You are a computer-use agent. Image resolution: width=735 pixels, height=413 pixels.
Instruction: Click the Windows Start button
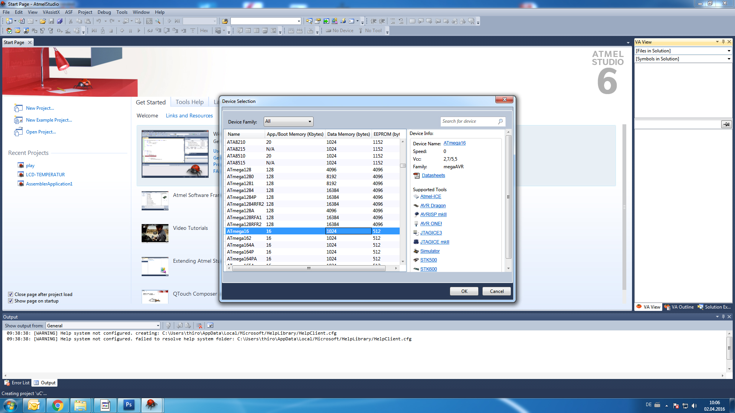(x=10, y=405)
